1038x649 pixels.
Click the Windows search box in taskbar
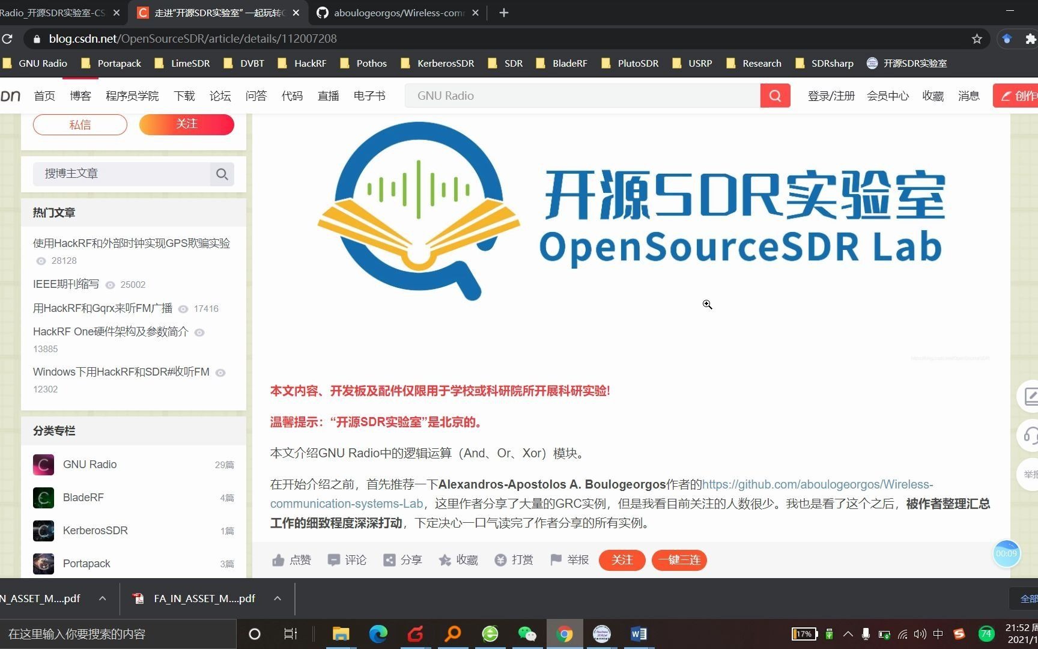pos(118,634)
